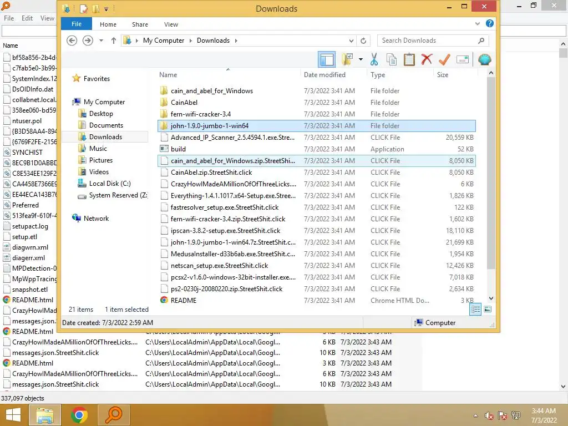This screenshot has height=426, width=568.
Task: Select Music in the navigation pane
Action: coord(98,149)
